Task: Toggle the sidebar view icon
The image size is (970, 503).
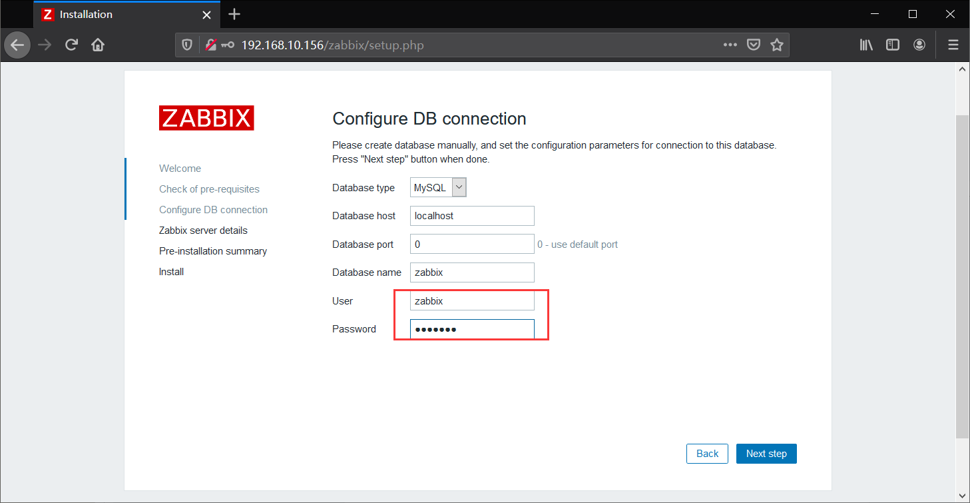Action: [893, 45]
